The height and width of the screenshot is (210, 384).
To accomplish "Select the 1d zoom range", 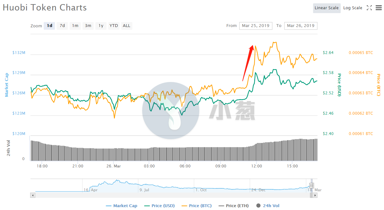I will click(50, 26).
